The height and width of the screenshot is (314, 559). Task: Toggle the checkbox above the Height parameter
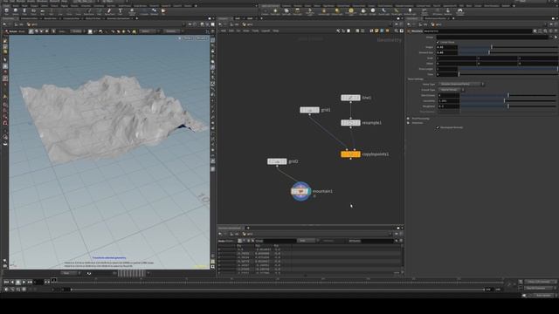coord(438,42)
